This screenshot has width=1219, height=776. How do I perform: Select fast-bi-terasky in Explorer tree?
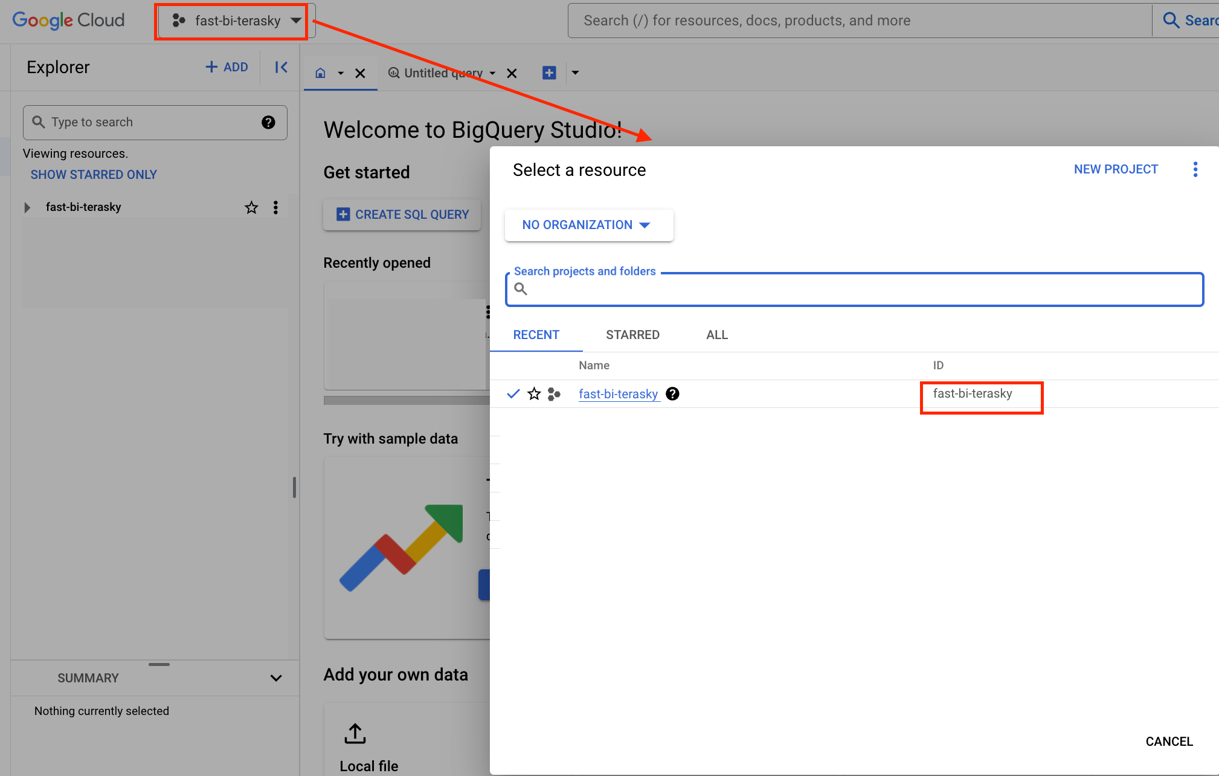(x=83, y=207)
